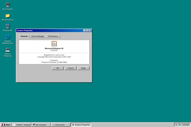Screen dimensions: 191x127
Task: Click the System Properties title bar text
Action: click(x=25, y=30)
